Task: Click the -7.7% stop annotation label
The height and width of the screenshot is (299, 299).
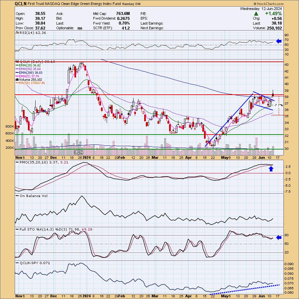Action: [x=278, y=105]
